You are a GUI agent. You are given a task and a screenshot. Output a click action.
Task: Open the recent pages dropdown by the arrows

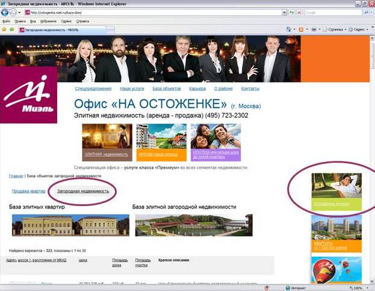pos(20,13)
